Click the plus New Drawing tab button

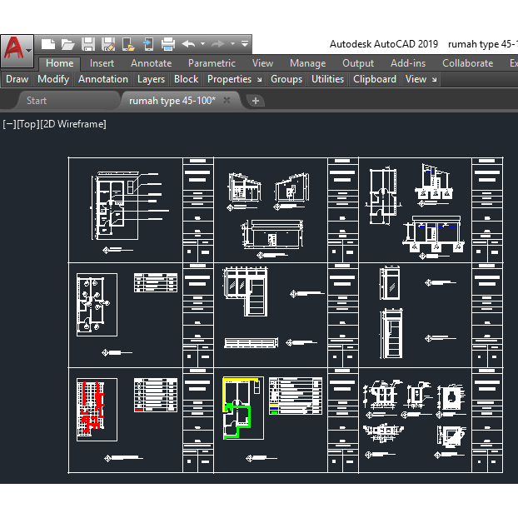(256, 101)
